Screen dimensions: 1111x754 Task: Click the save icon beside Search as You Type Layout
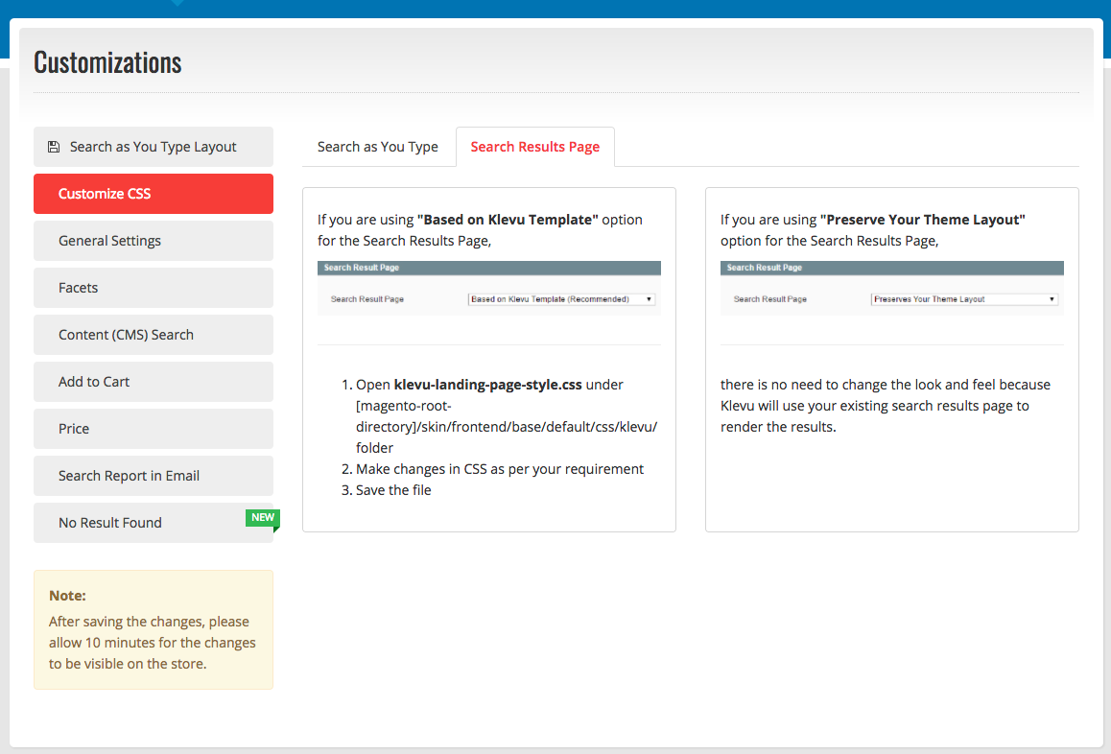(x=53, y=147)
